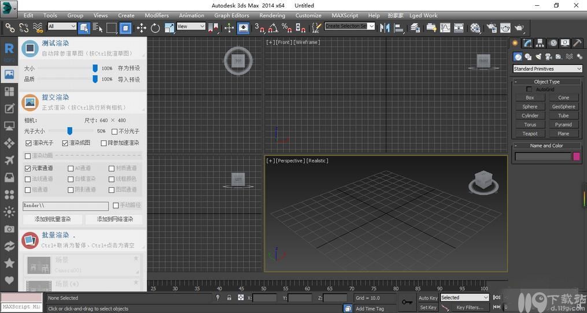
Task: Check the AO通道 checkbox
Action: (71, 168)
